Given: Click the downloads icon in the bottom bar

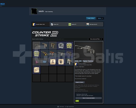Looking at the screenshot, I should (x=58, y=107).
